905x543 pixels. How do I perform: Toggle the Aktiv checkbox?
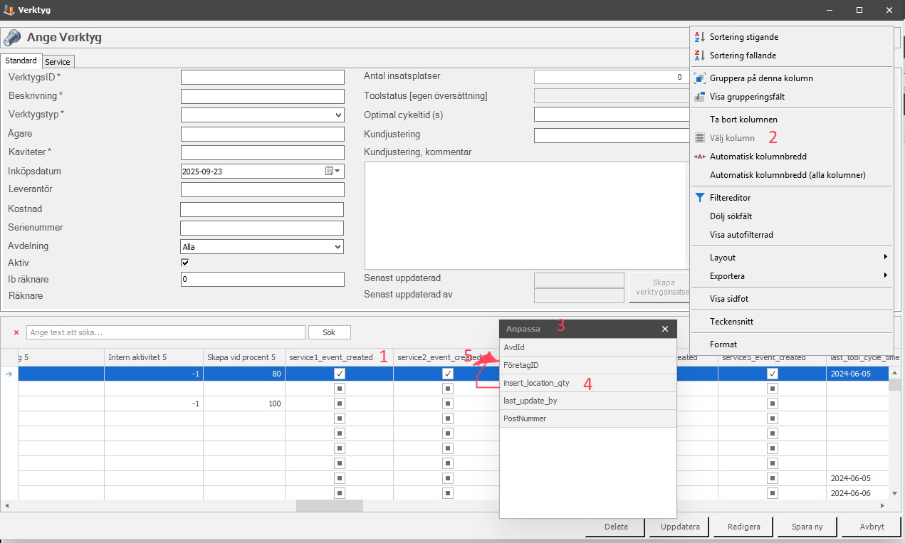tap(186, 263)
